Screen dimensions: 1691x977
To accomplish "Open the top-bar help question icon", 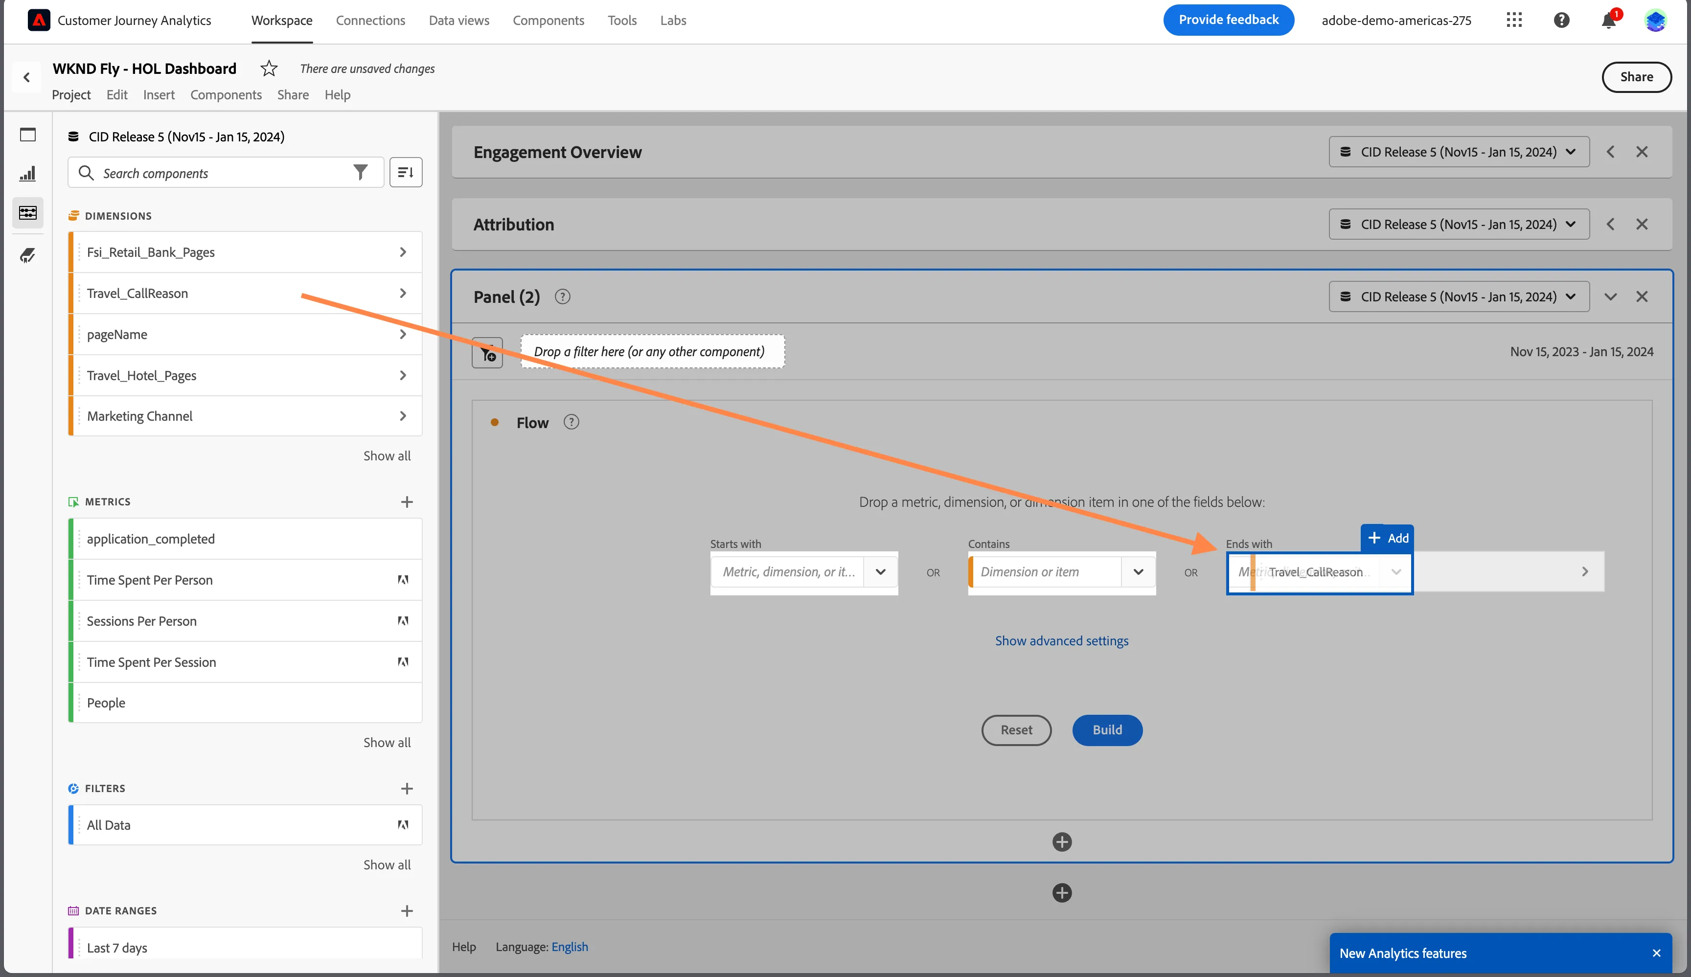I will point(1561,20).
